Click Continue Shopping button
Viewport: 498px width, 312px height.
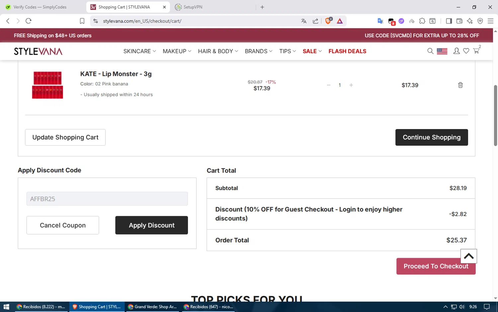(x=432, y=137)
